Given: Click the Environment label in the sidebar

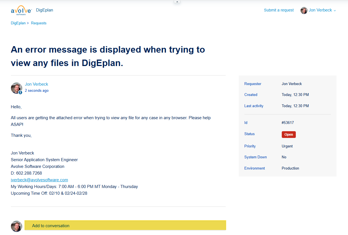Looking at the screenshot, I should coord(255,168).
